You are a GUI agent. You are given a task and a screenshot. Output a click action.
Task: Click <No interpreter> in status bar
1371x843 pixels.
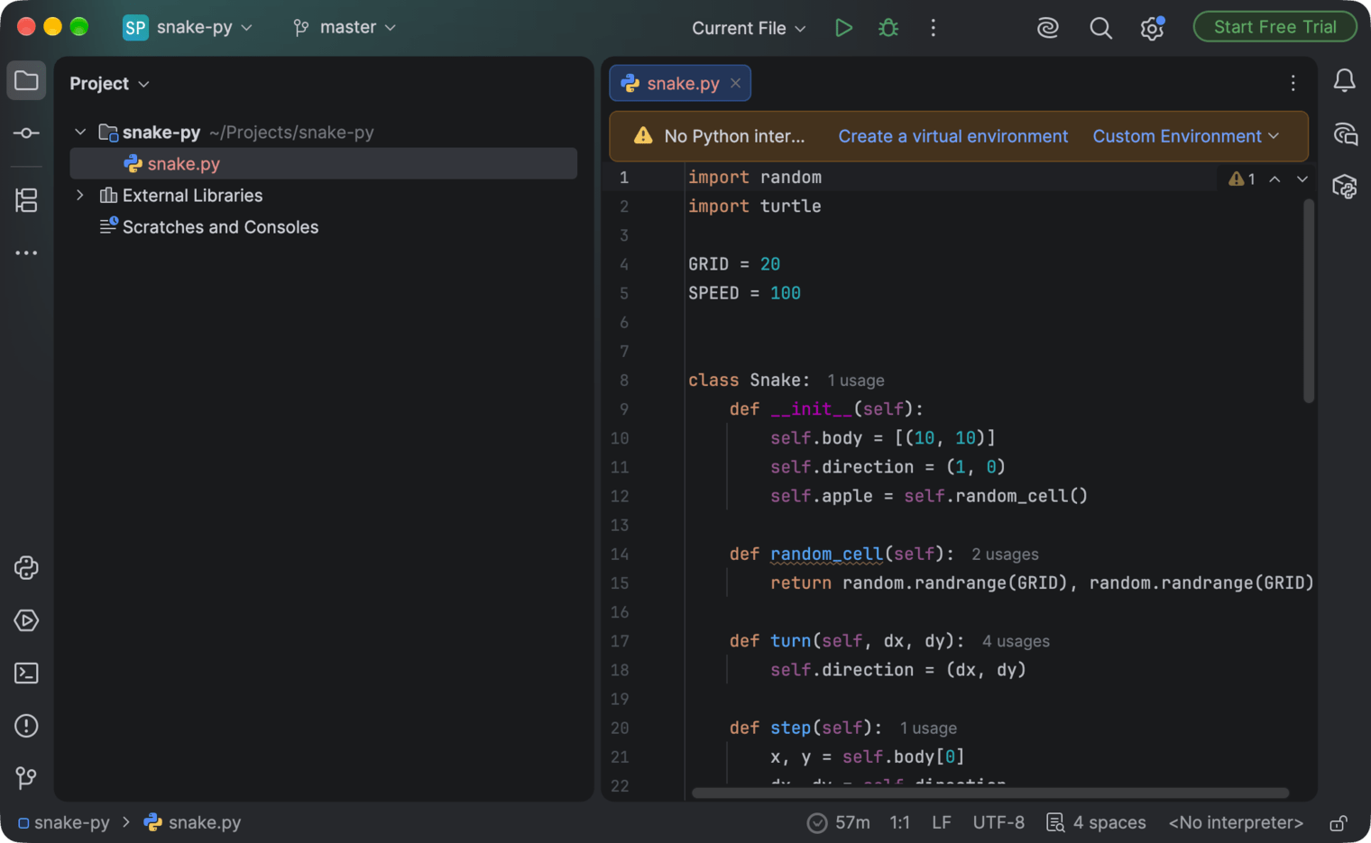pos(1236,823)
